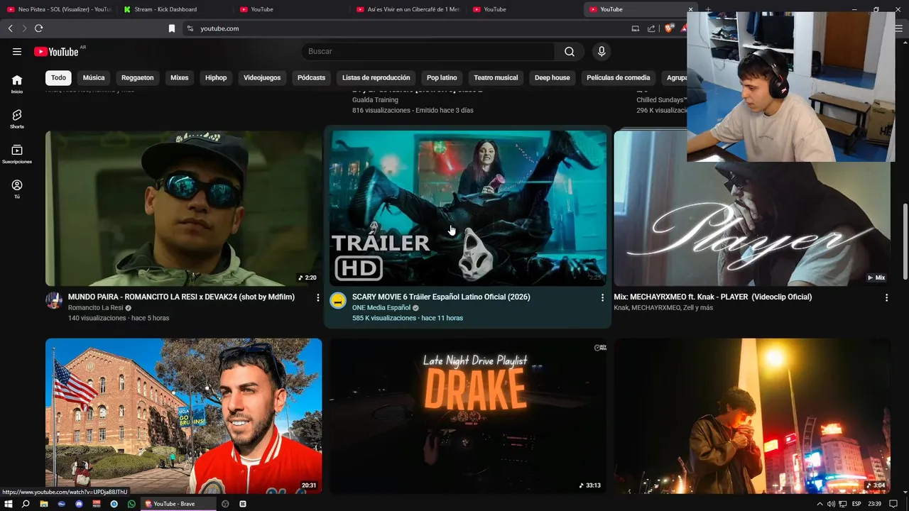Open Windows notification center
Screen dimensions: 909x511
point(893,504)
